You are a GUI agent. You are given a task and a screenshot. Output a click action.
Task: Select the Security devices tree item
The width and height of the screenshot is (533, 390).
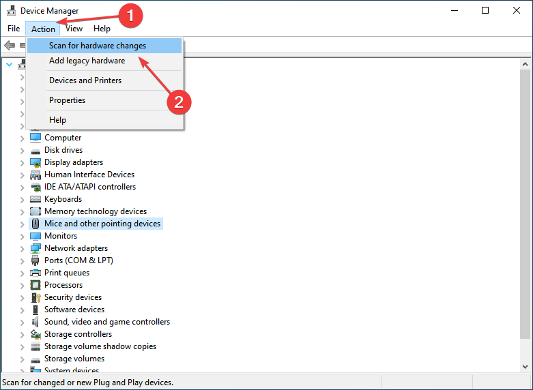click(x=73, y=297)
